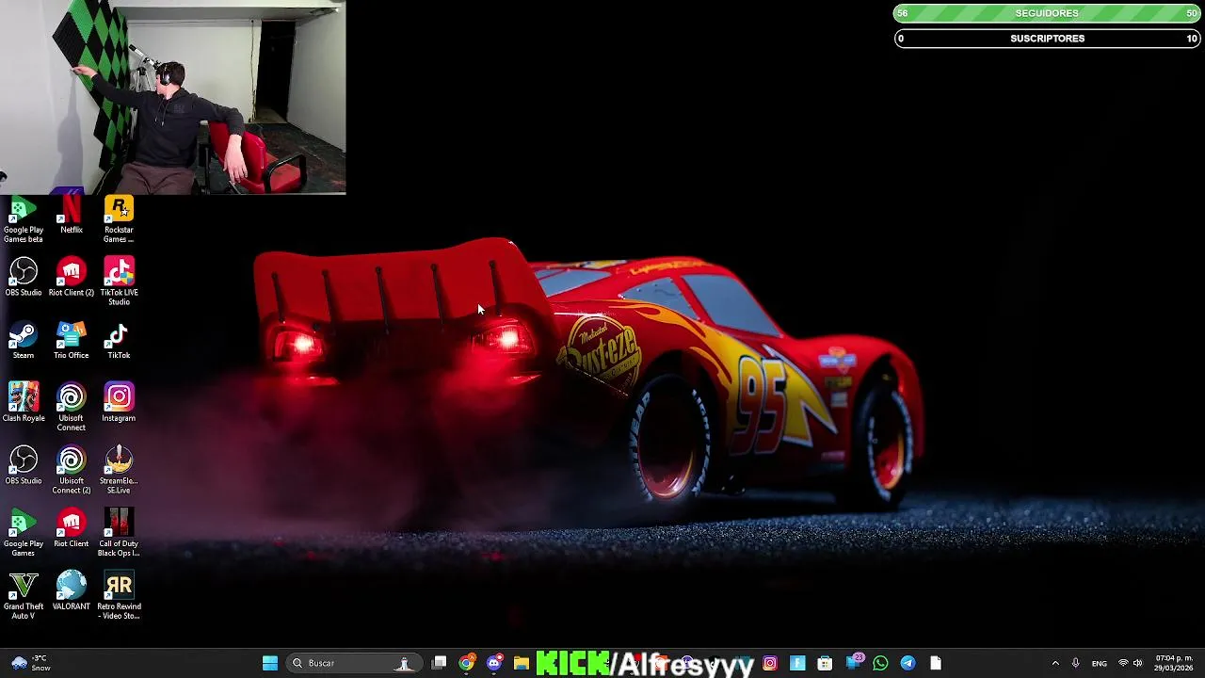Open File Explorer from the taskbar

(x=522, y=663)
